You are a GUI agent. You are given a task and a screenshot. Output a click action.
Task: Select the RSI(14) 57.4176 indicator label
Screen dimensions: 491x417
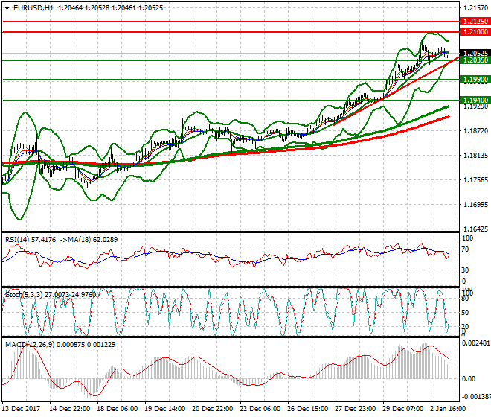[x=31, y=240]
